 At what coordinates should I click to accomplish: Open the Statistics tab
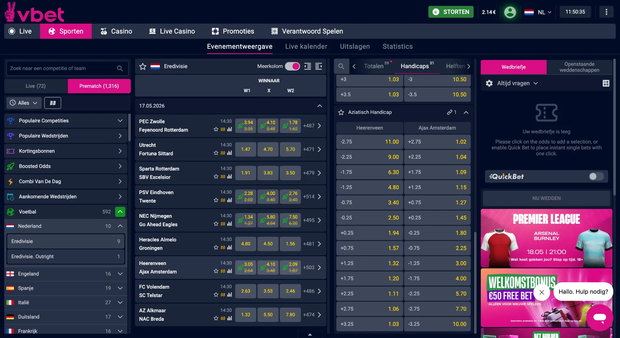click(x=397, y=46)
